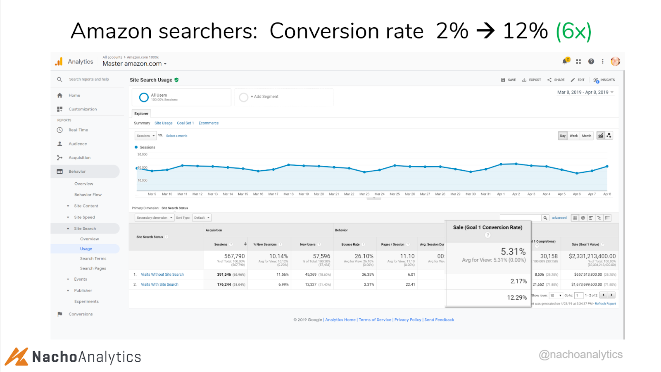This screenshot has height=372, width=661.
Task: Set chart granularity to Month
Action: point(586,136)
